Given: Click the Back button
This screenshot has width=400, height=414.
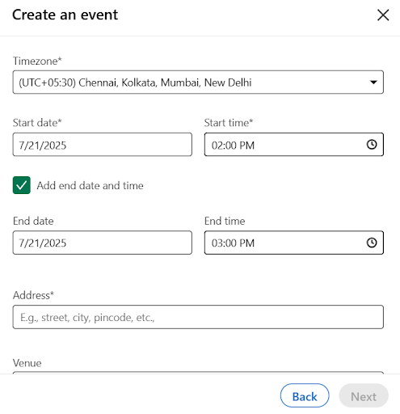Looking at the screenshot, I should pyautogui.click(x=305, y=395).
